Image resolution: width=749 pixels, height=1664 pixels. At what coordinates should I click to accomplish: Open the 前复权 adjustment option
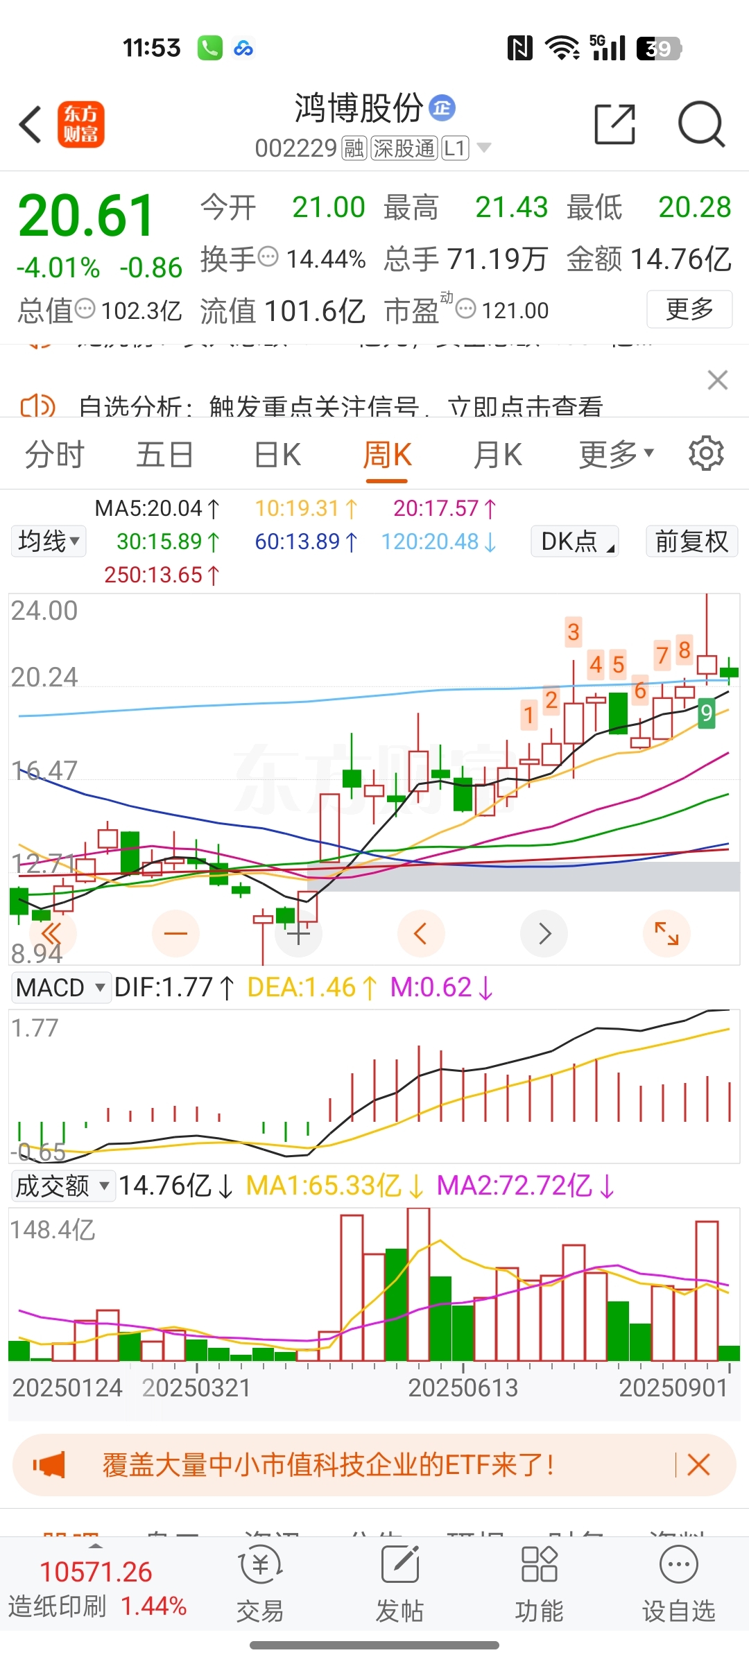coord(691,541)
